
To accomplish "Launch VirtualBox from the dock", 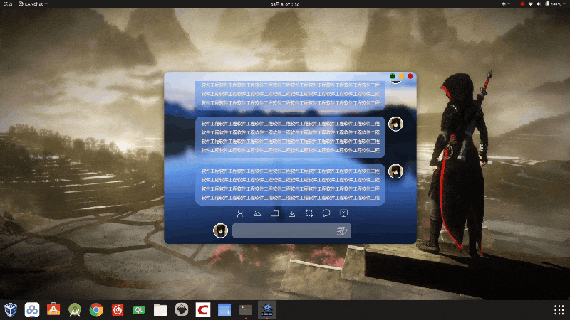I will pyautogui.click(x=11, y=310).
